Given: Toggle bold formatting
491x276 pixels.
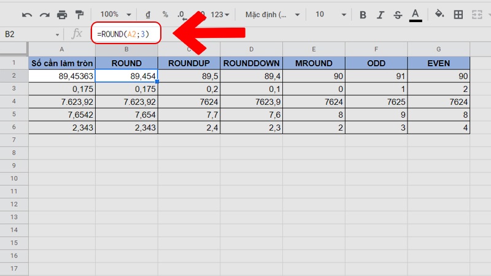Looking at the screenshot, I should coord(363,14).
